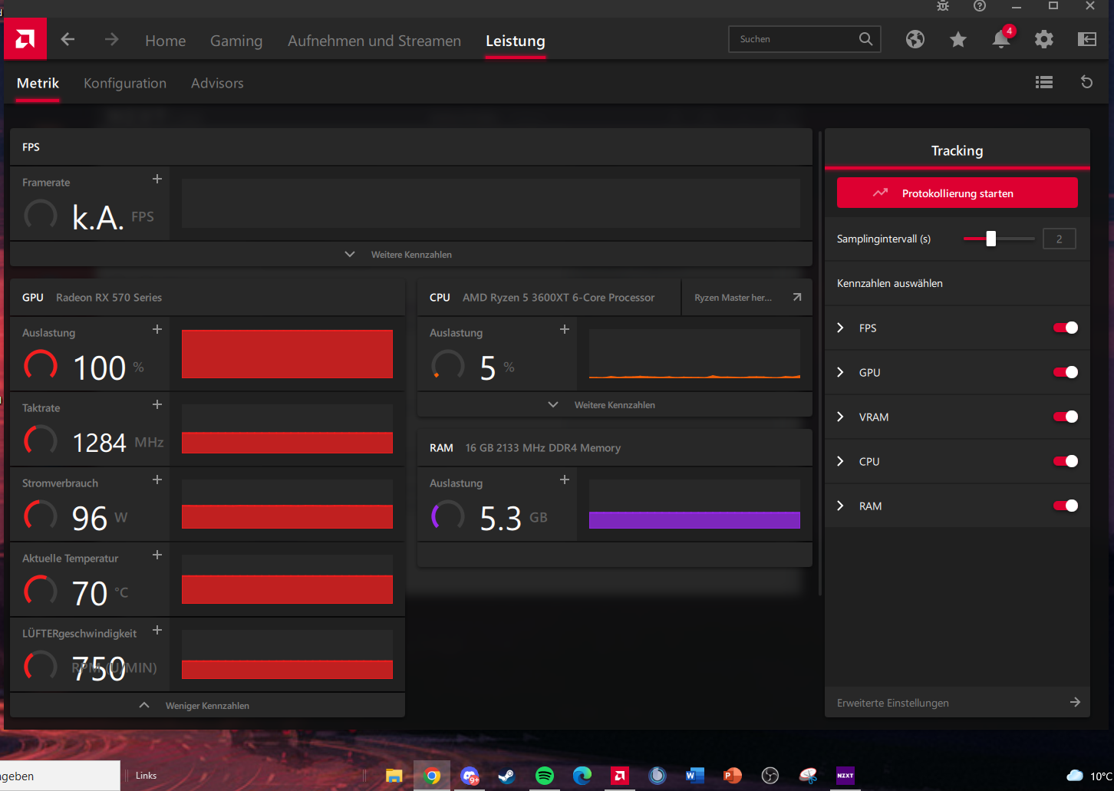Click the reset metrics icon
This screenshot has width=1114, height=791.
1086,82
